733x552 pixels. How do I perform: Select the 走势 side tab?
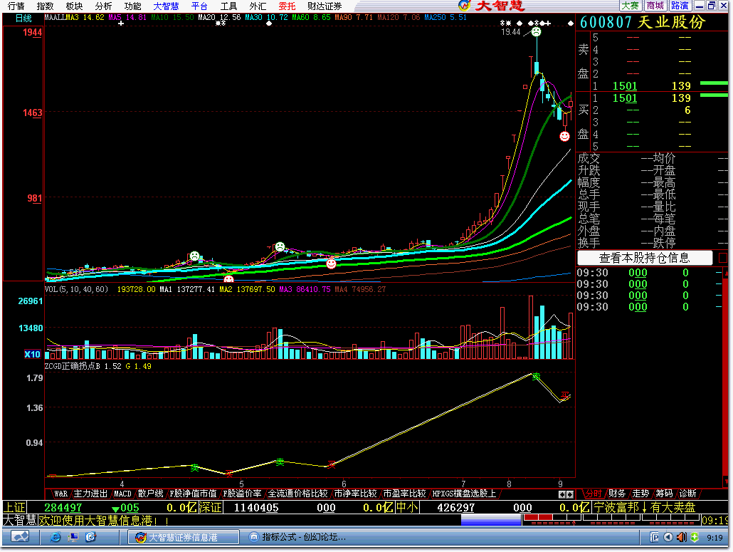pos(641,494)
